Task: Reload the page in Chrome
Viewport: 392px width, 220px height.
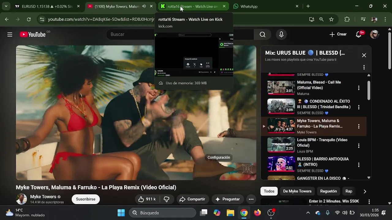Action: (29, 19)
